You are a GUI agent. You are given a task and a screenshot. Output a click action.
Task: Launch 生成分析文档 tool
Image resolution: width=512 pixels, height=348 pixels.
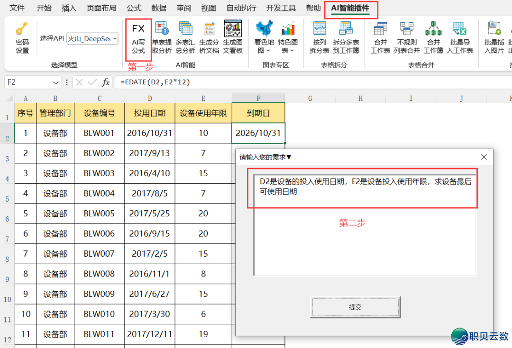click(209, 37)
